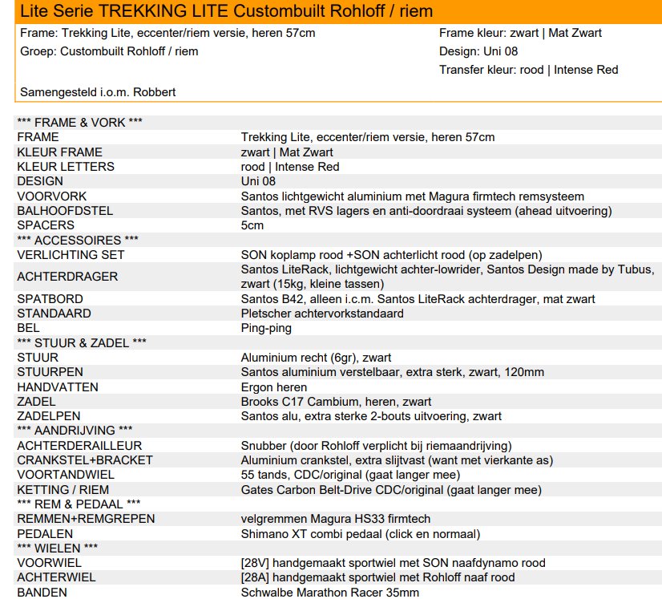Click the 'Brooks C17 Cambium, heren, zwart' saddle entry

pyautogui.click(x=336, y=402)
